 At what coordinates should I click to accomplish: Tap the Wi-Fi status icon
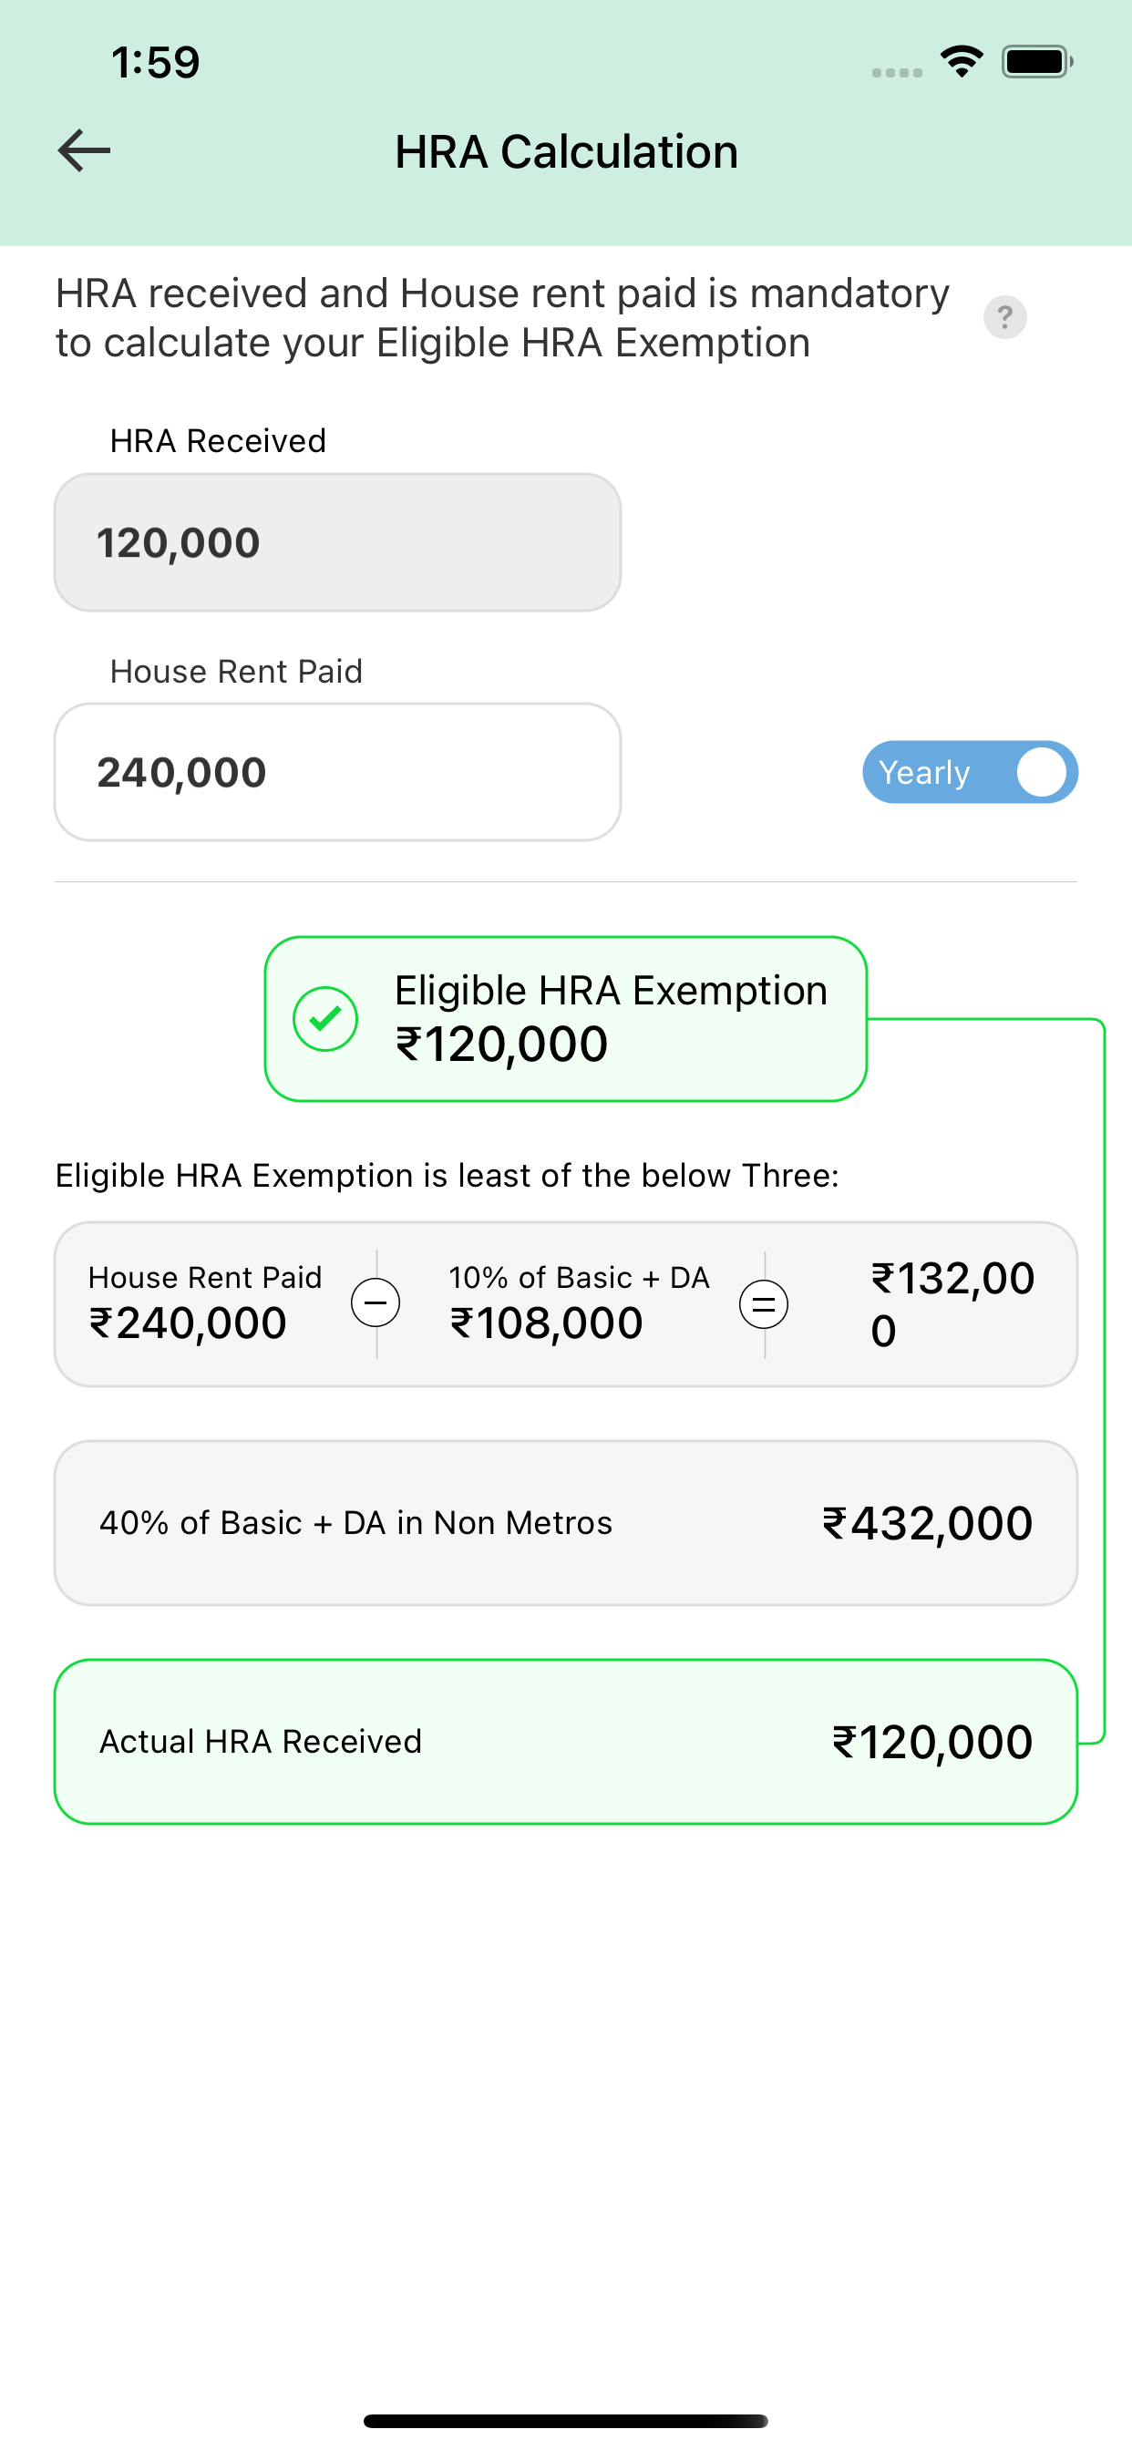pyautogui.click(x=962, y=62)
